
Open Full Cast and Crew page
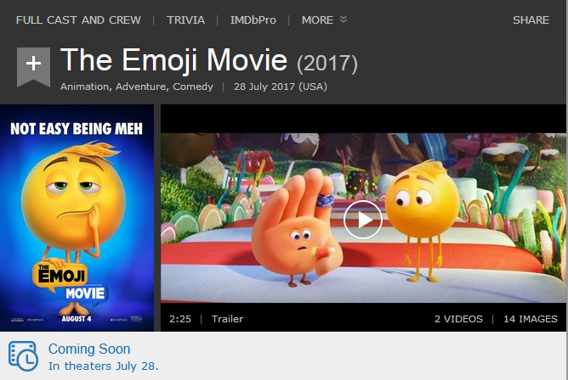point(78,20)
